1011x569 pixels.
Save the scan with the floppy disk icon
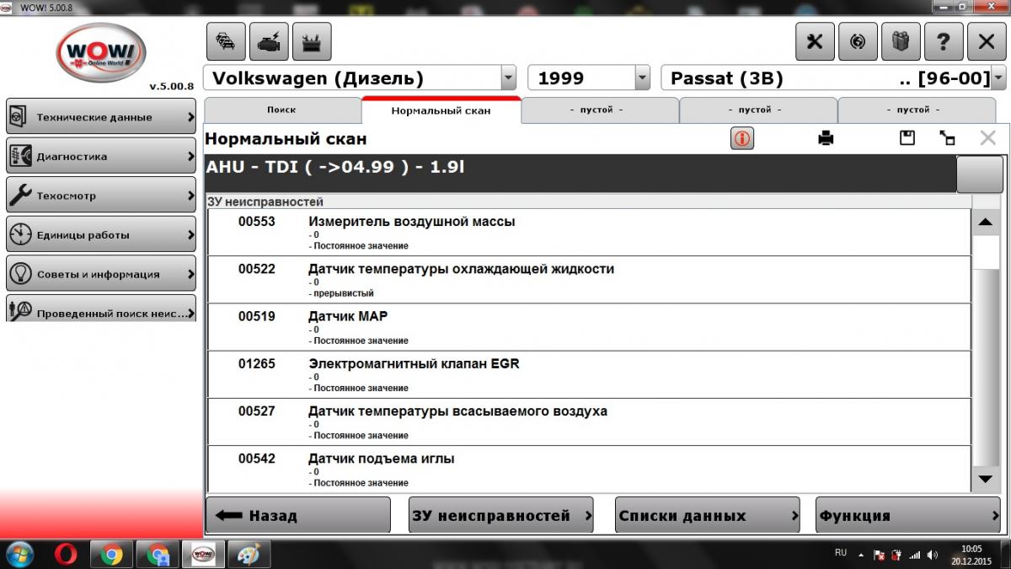[x=907, y=138]
